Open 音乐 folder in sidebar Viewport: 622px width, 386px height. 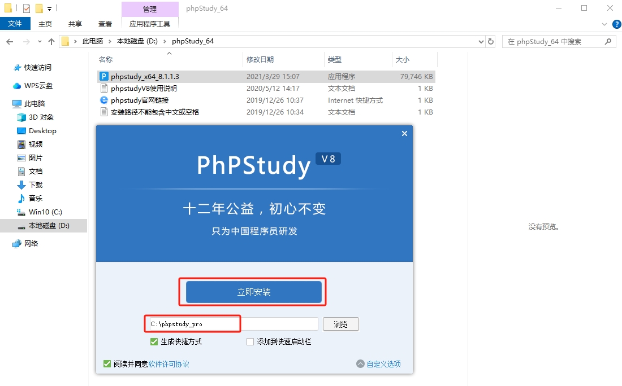36,198
